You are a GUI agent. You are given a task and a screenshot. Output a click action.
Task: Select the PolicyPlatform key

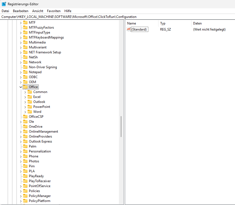(40, 201)
